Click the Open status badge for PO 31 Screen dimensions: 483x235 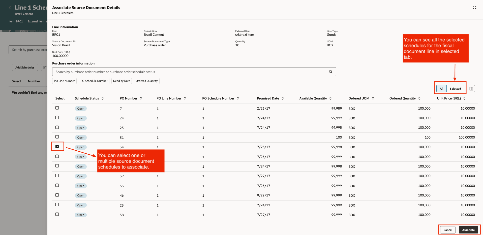[81, 138]
